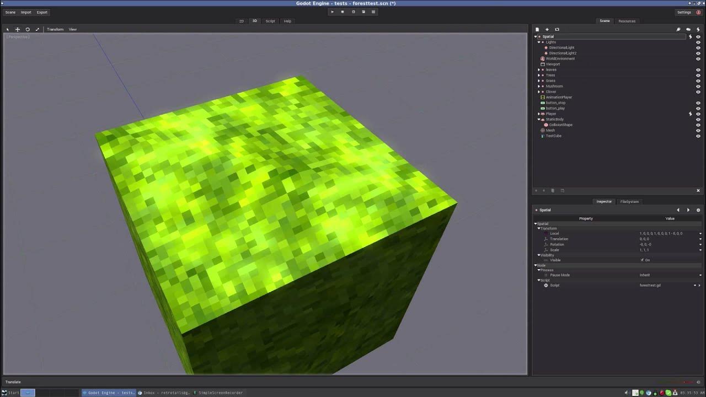The height and width of the screenshot is (397, 706).
Task: Select the WorldEnvironment node
Action: [560, 59]
